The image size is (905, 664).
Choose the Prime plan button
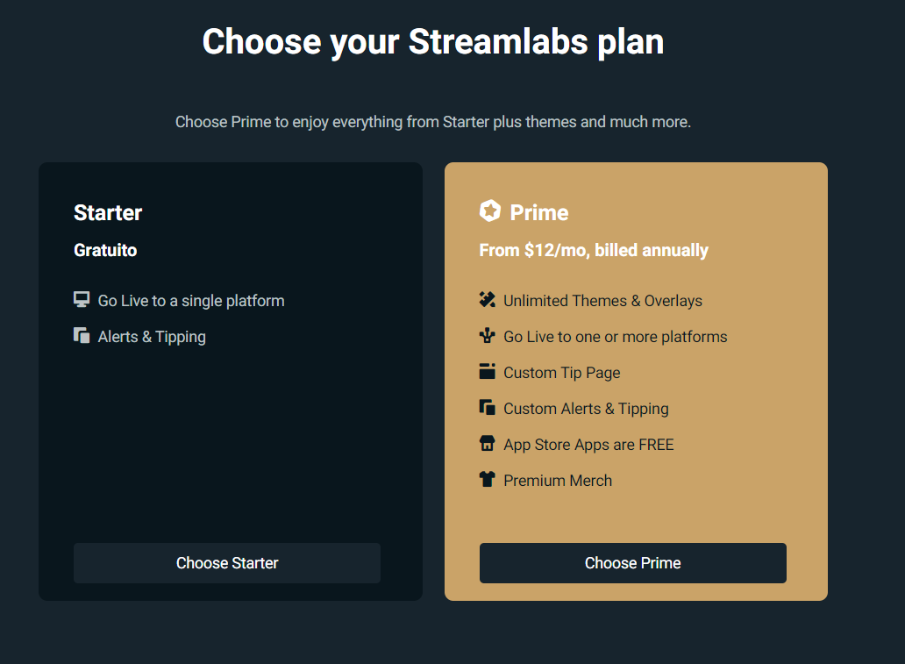tap(632, 563)
